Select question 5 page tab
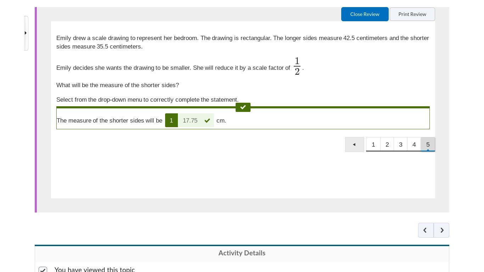Screen dimensions: 484x272 pos(428,144)
